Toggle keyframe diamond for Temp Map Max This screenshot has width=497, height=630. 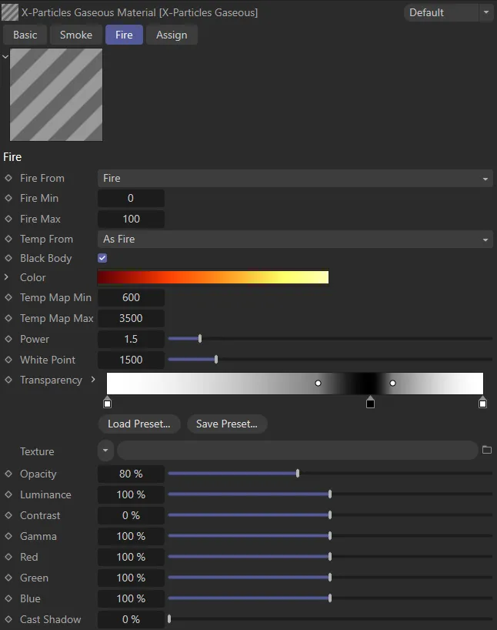(x=8, y=318)
